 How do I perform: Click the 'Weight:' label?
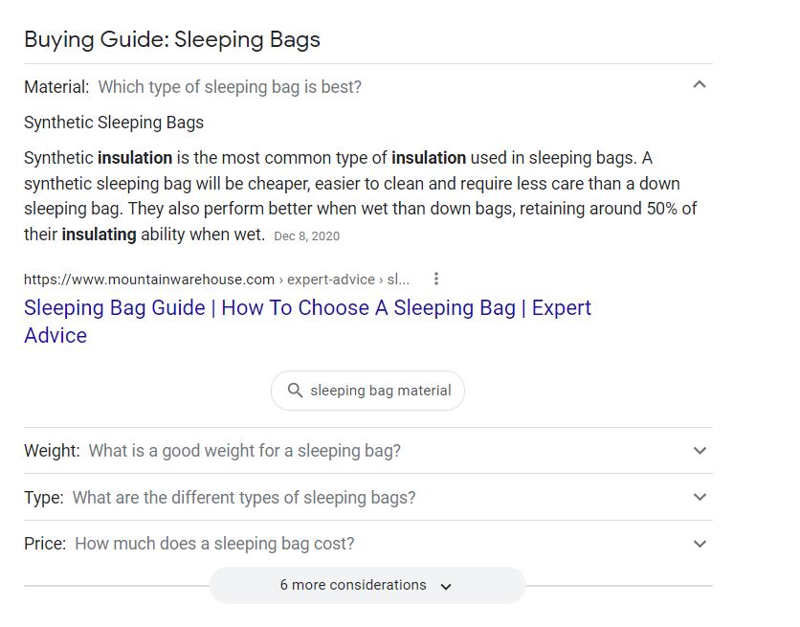(x=52, y=451)
